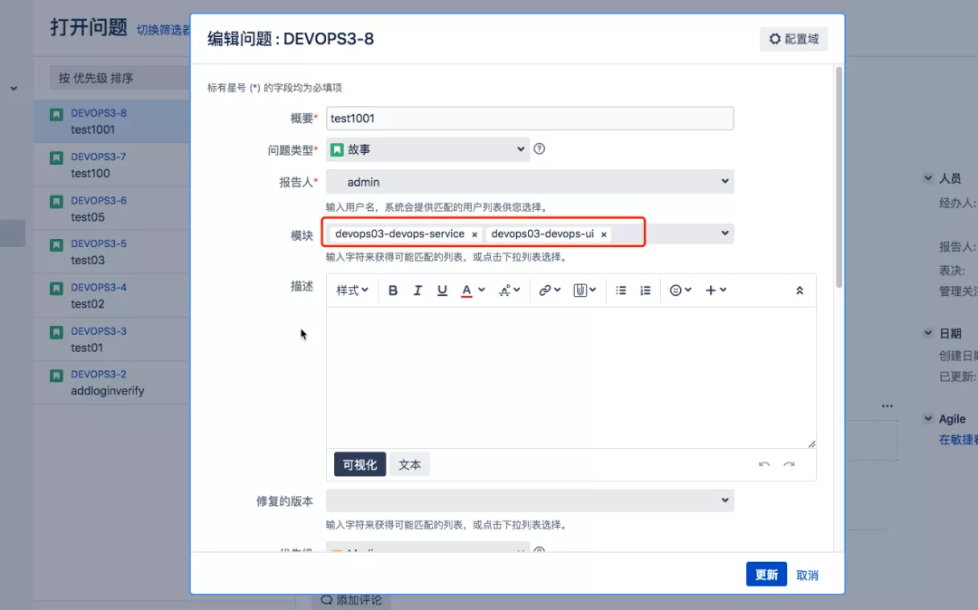
Task: Select issue DEVOPS3-6 test05
Action: click(111, 209)
